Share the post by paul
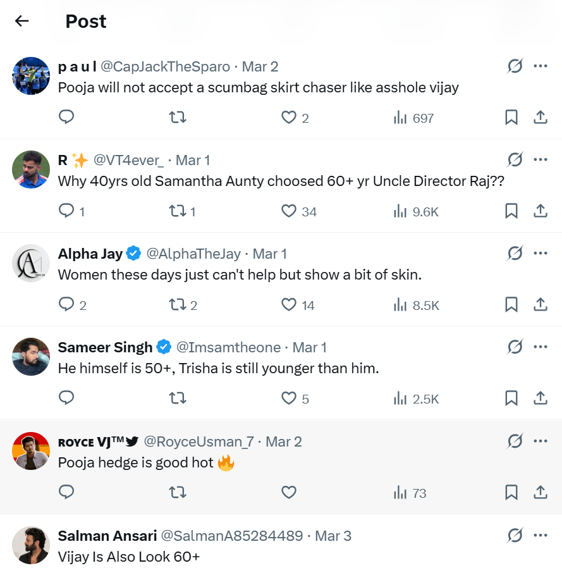Screen dimensions: 562x568 [541, 118]
